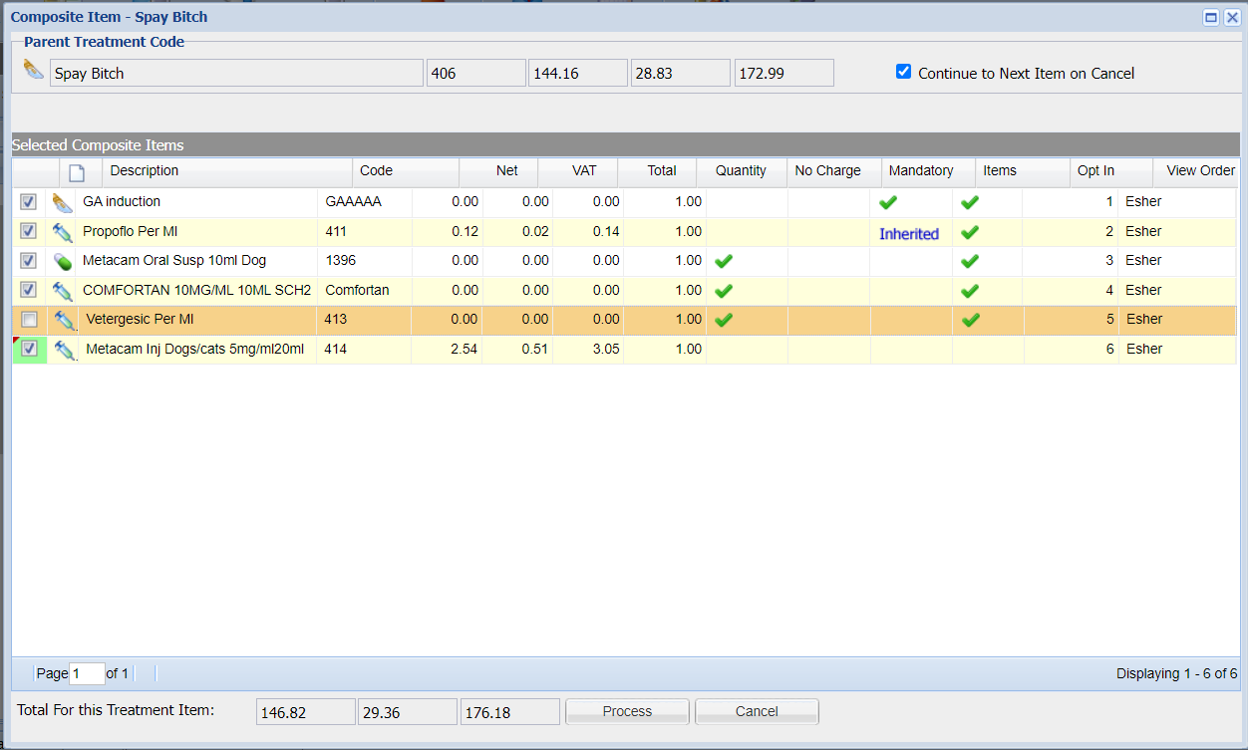Viewport: 1248px width, 750px height.
Task: Sort by the Total column header
Action: 657,171
